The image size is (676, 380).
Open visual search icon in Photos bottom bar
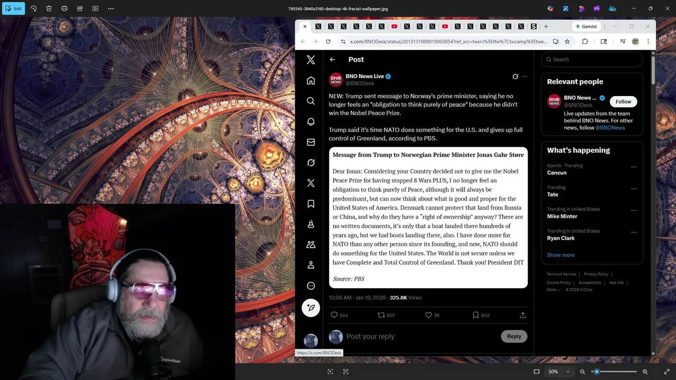click(330, 372)
